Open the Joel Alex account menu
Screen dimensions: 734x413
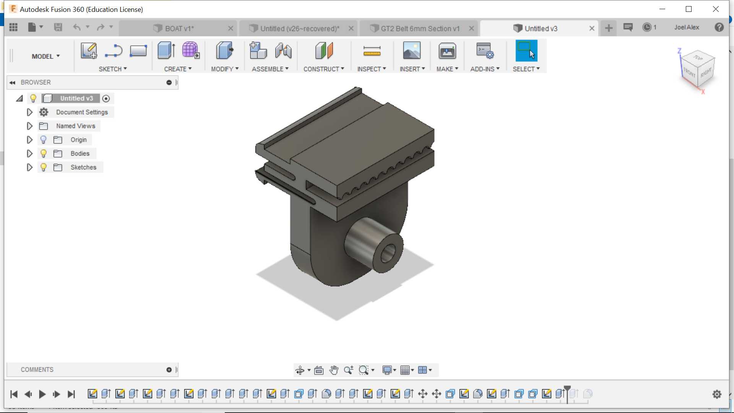pos(687,27)
